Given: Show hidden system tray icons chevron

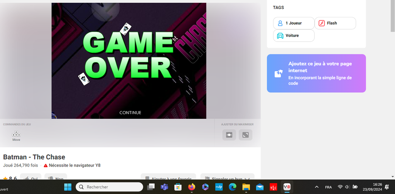Looking at the screenshot, I should (317, 187).
